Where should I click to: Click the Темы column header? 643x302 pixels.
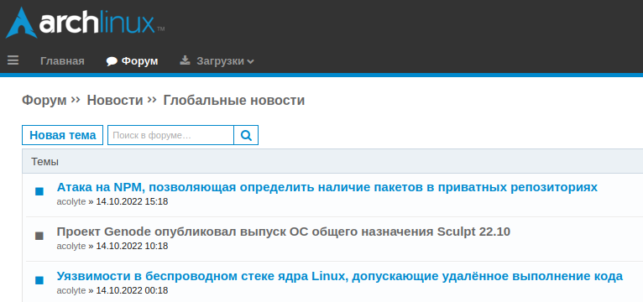tap(45, 162)
